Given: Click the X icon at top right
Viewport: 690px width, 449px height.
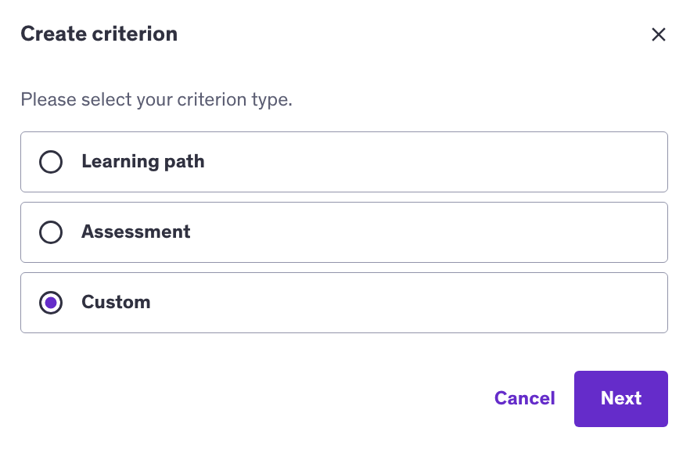Looking at the screenshot, I should click(x=659, y=34).
